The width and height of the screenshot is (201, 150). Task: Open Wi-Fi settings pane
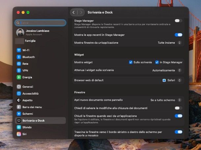tap(41, 50)
